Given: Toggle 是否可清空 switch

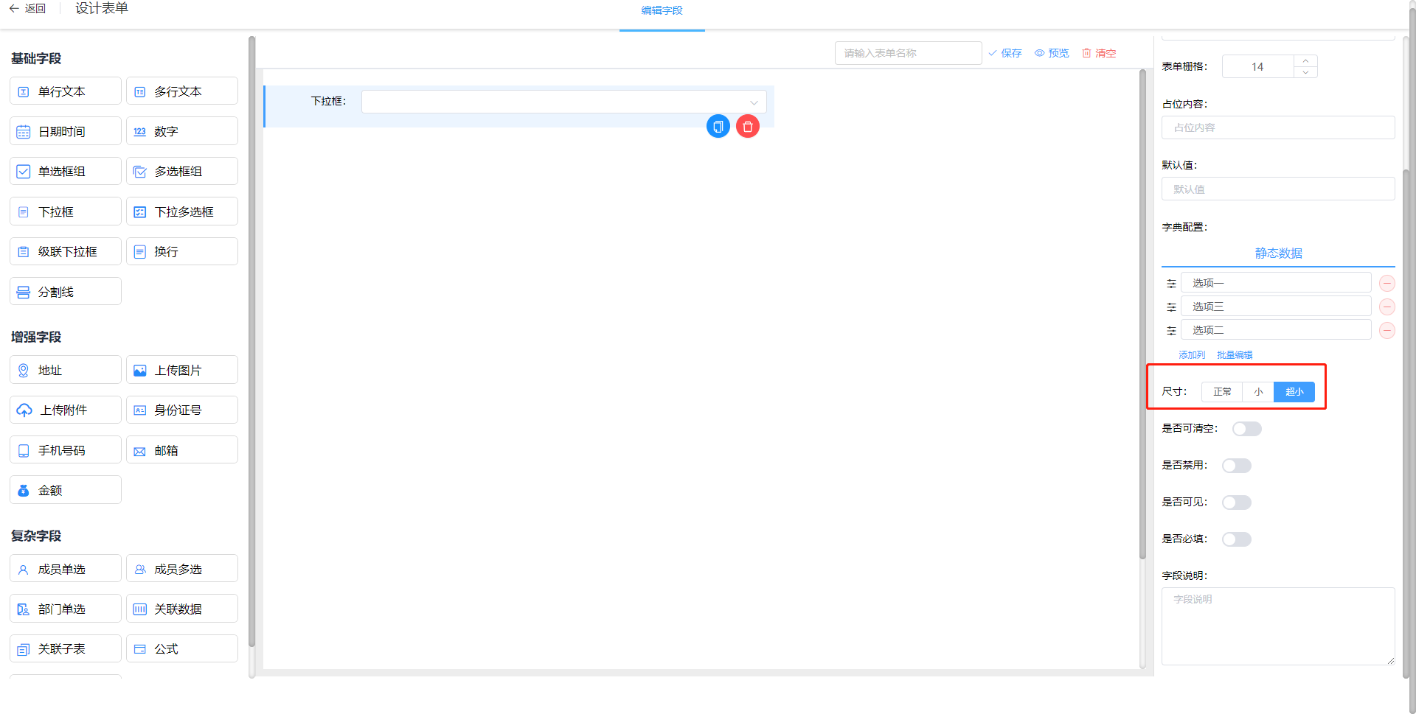Looking at the screenshot, I should pyautogui.click(x=1247, y=429).
